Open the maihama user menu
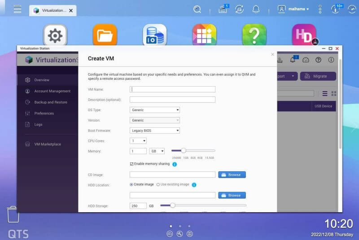 coord(293,9)
